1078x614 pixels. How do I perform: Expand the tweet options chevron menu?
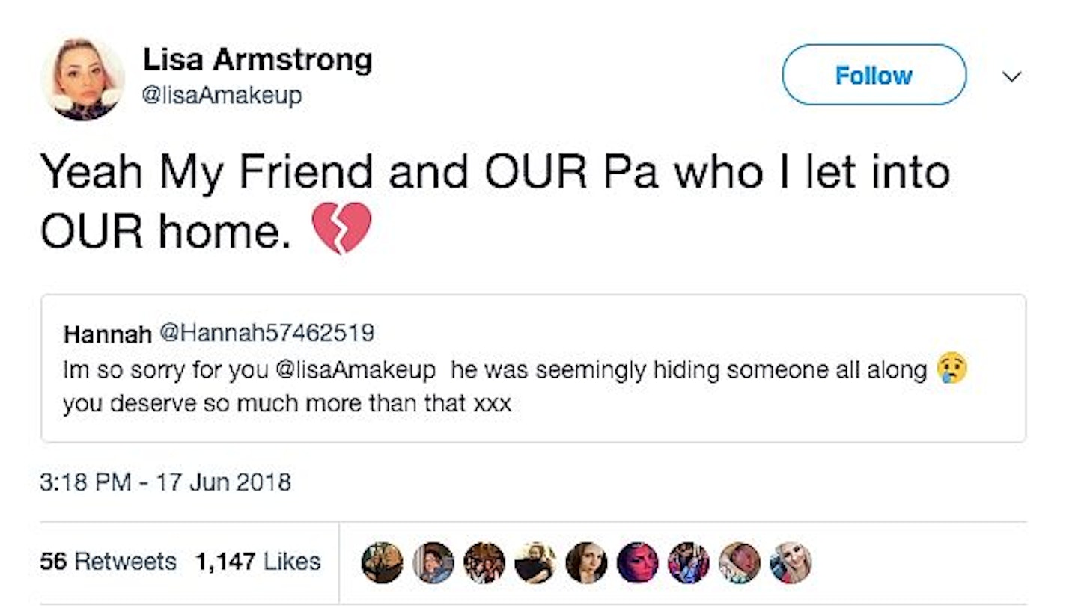point(1012,76)
